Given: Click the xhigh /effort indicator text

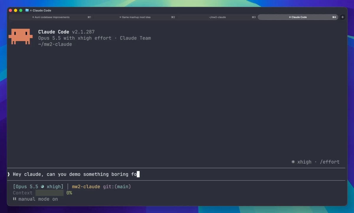Looking at the screenshot, I should 318,162.
